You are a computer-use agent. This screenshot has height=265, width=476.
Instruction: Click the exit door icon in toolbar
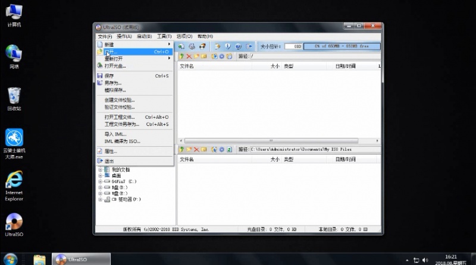tap(249, 46)
